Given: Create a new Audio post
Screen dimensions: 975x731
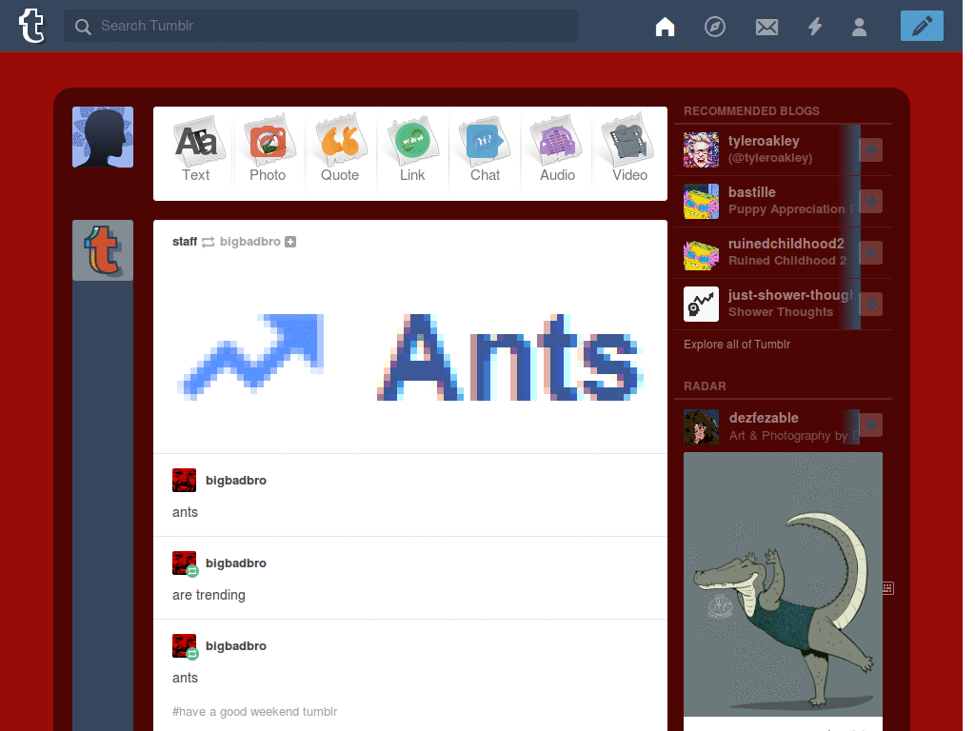Looking at the screenshot, I should [x=557, y=149].
